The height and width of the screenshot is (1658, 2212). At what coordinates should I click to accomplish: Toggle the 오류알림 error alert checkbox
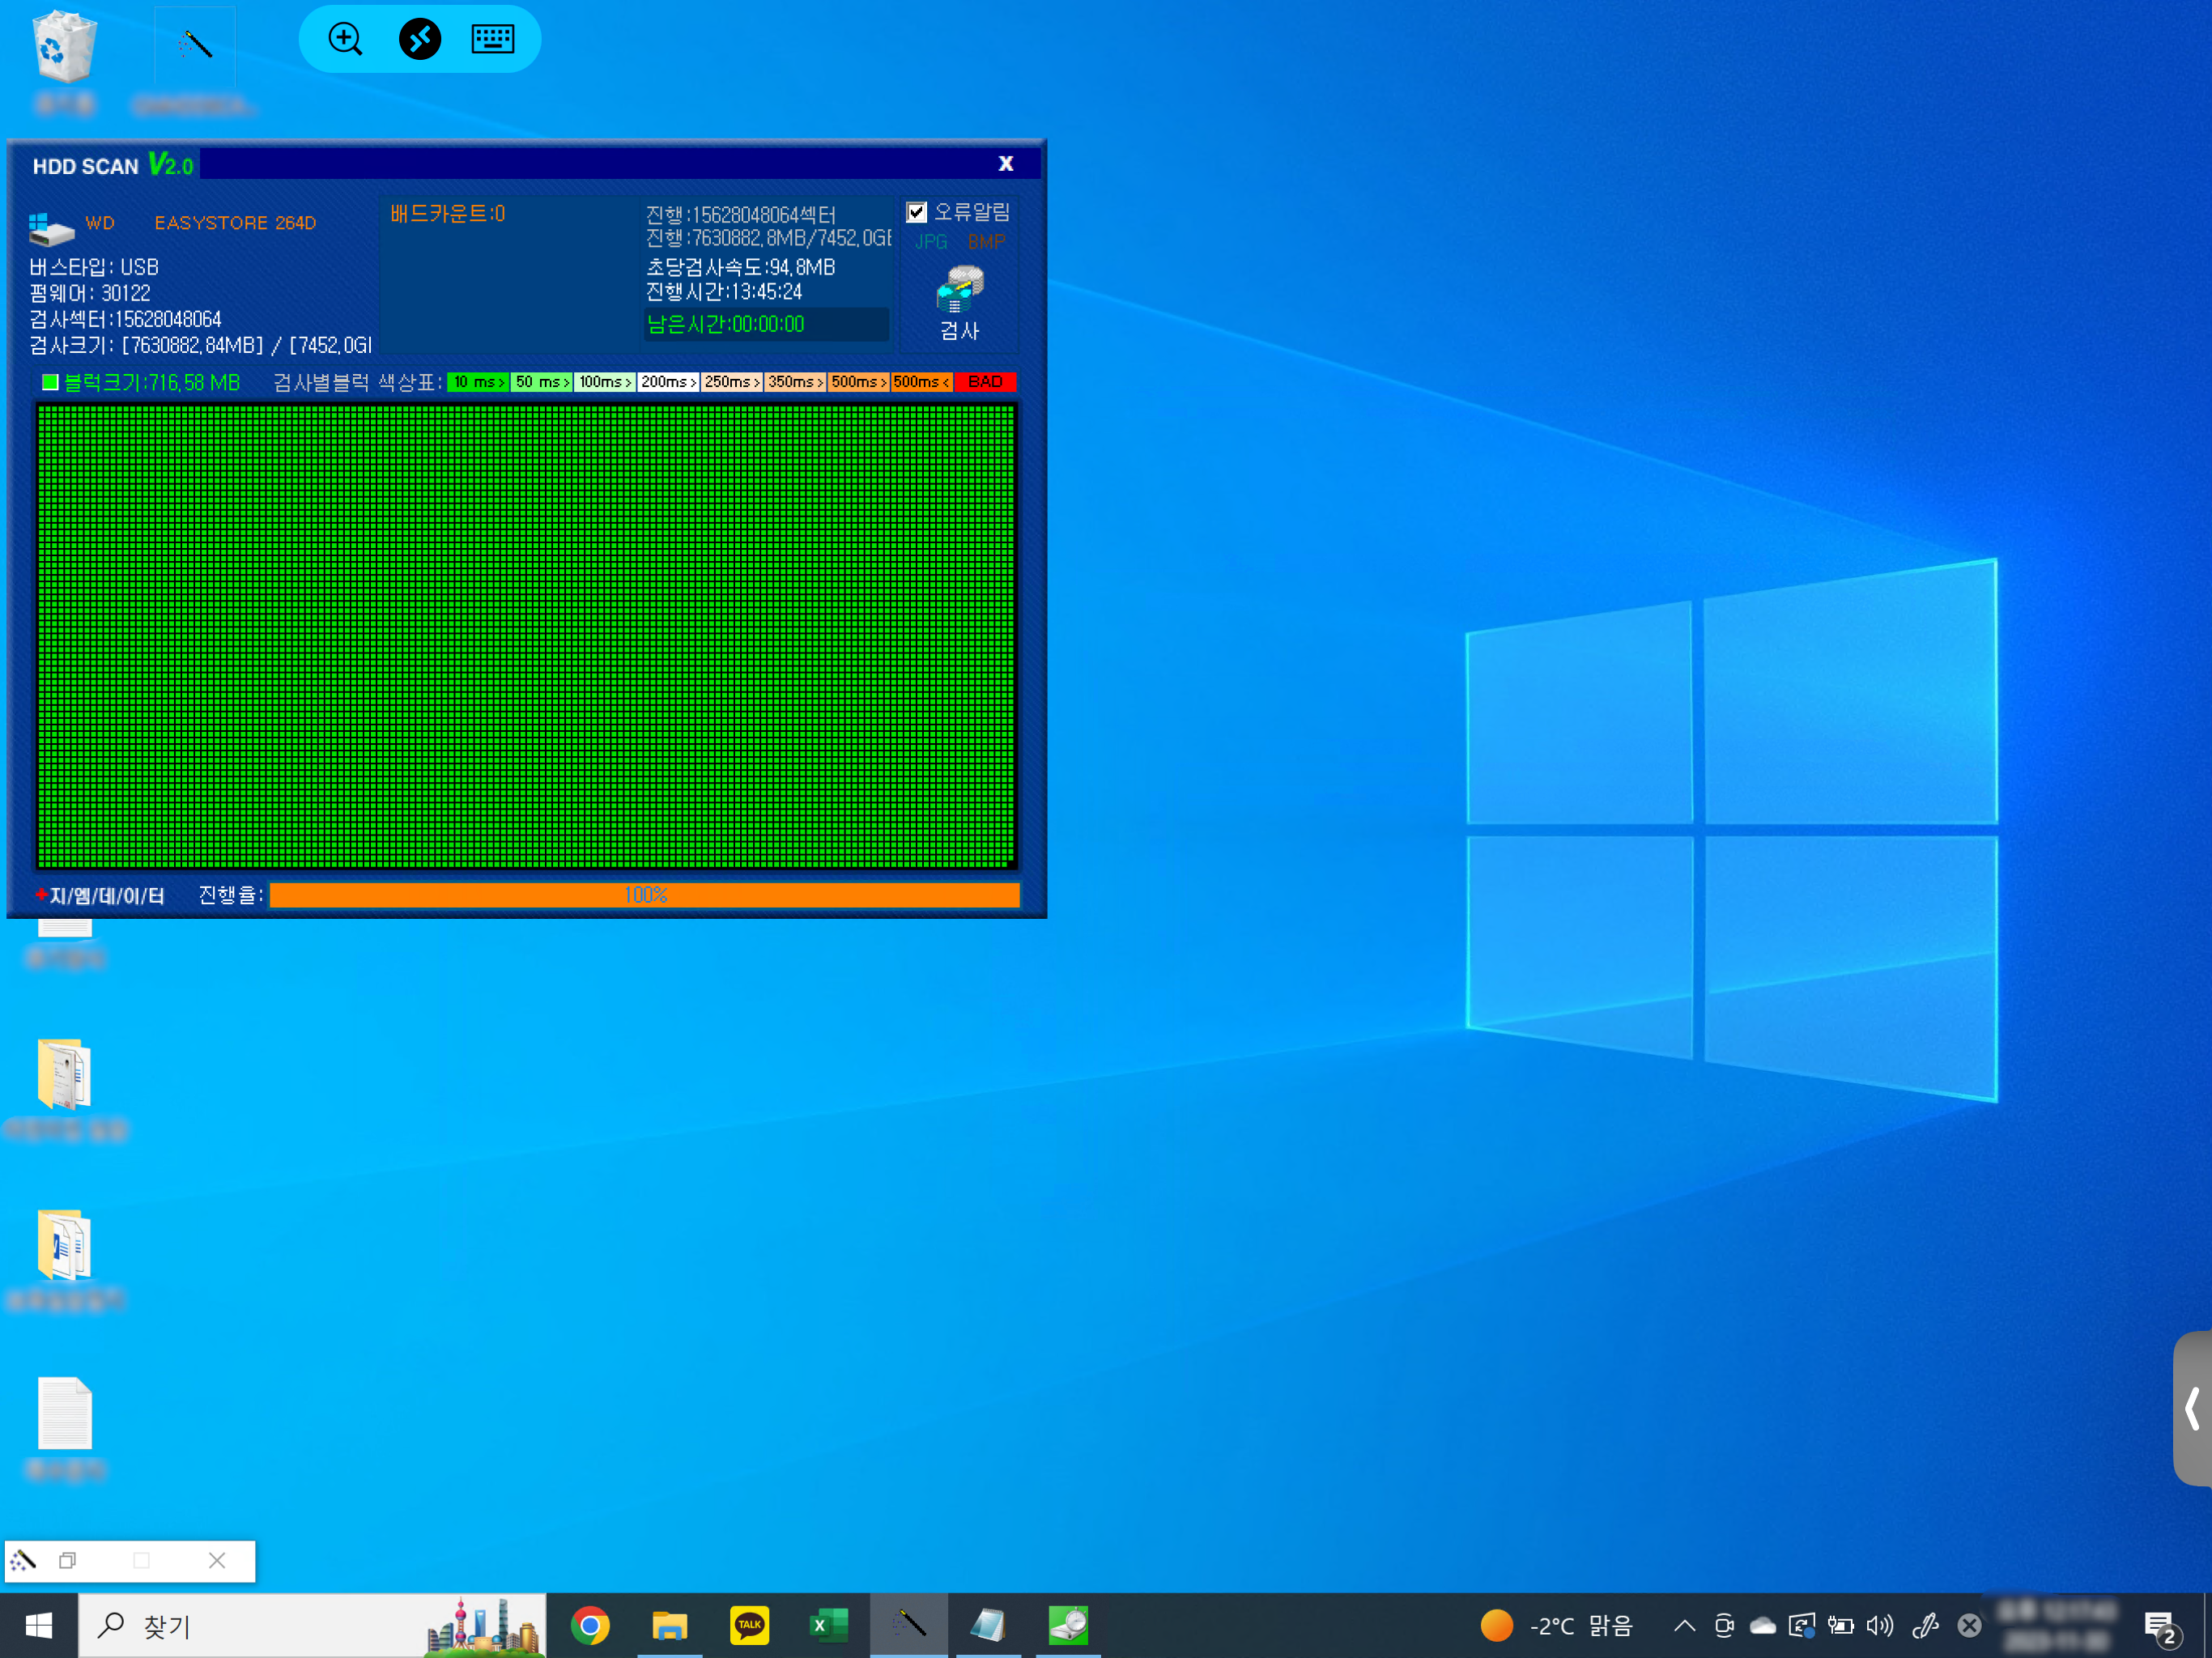tap(916, 212)
